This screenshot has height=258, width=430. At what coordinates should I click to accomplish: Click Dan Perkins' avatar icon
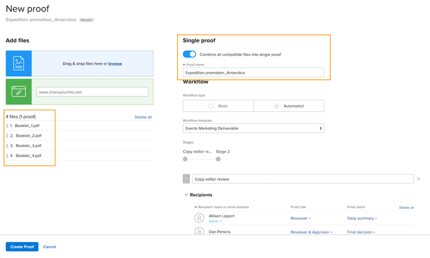click(199, 232)
